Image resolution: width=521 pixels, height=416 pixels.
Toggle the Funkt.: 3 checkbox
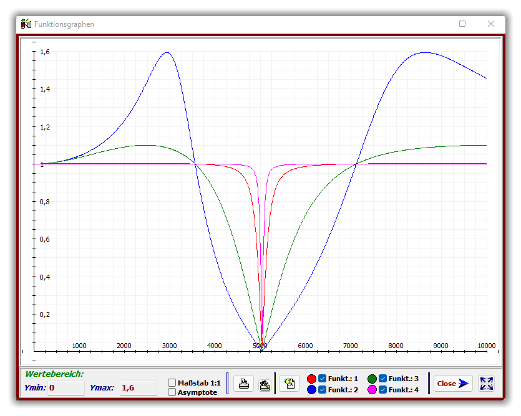(x=382, y=379)
